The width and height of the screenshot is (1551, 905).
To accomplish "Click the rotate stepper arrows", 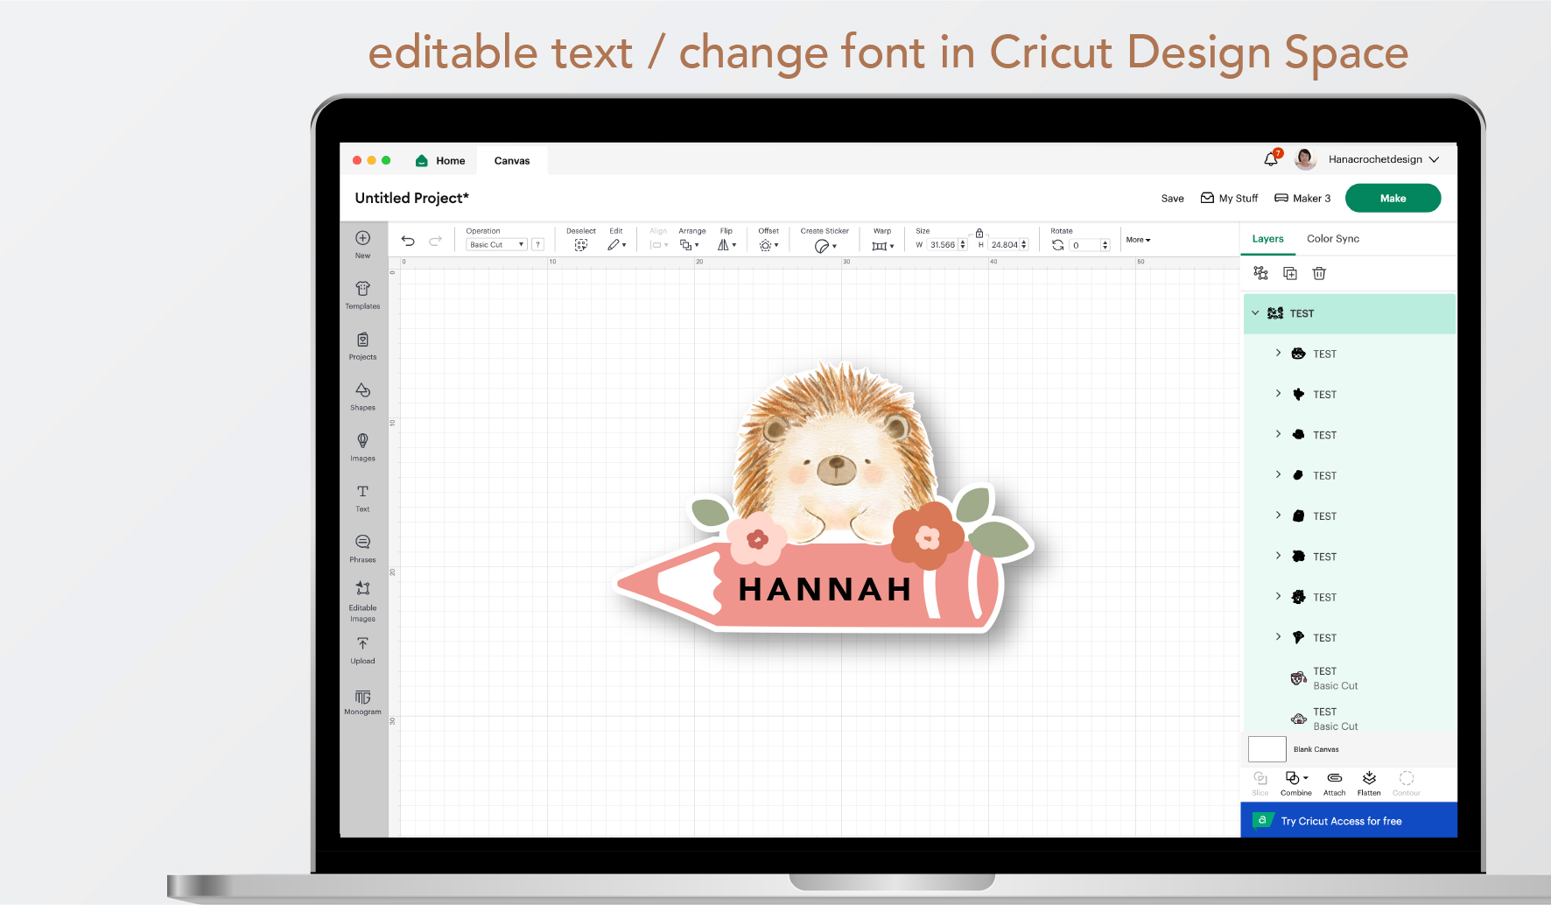I will pos(1105,245).
